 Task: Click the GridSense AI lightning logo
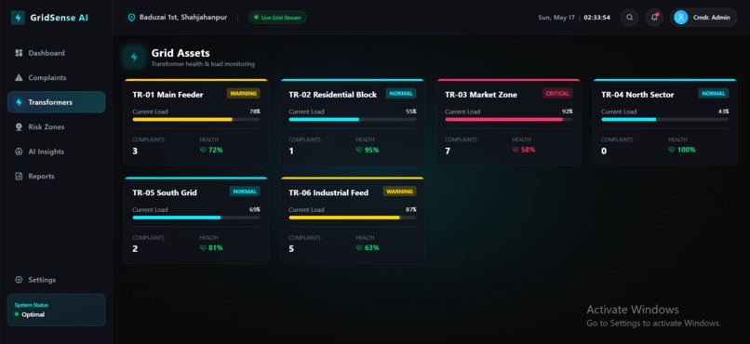pyautogui.click(x=18, y=18)
